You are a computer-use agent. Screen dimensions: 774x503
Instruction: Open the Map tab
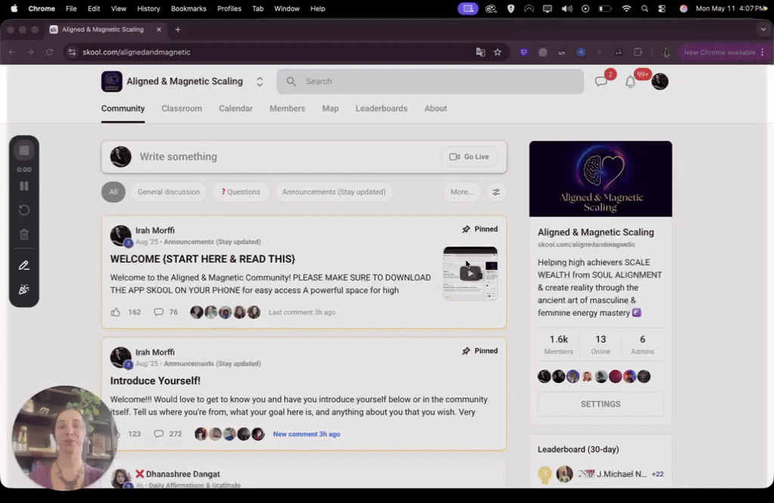coord(330,109)
